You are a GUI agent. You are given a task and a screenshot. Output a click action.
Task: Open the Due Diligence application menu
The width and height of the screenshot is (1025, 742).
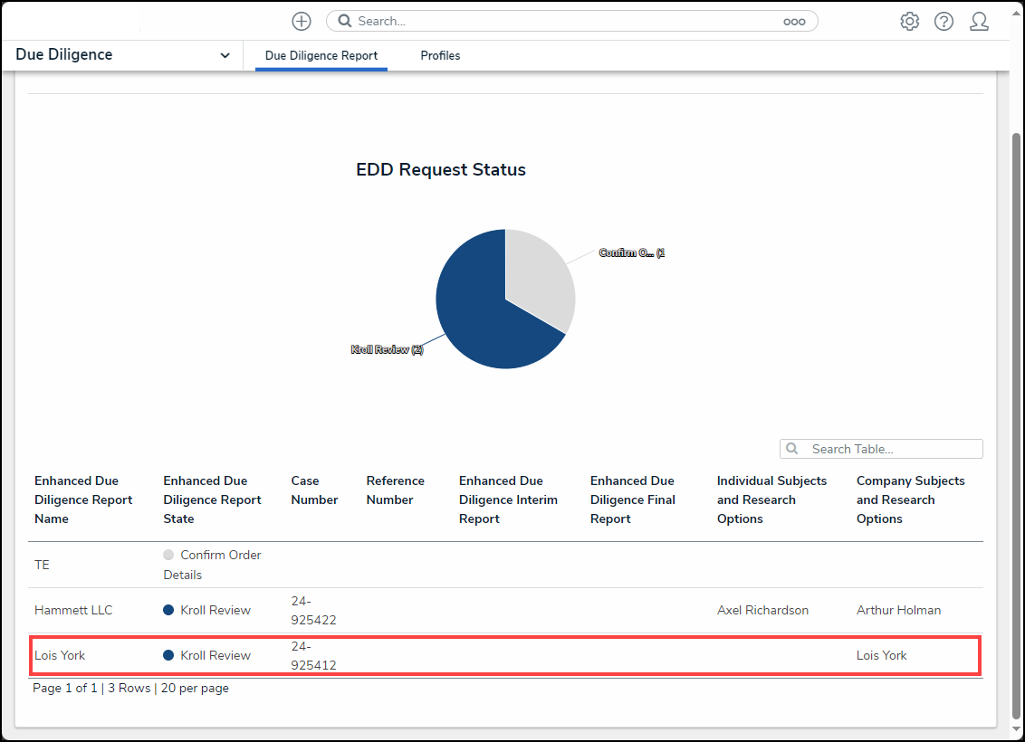(x=122, y=55)
